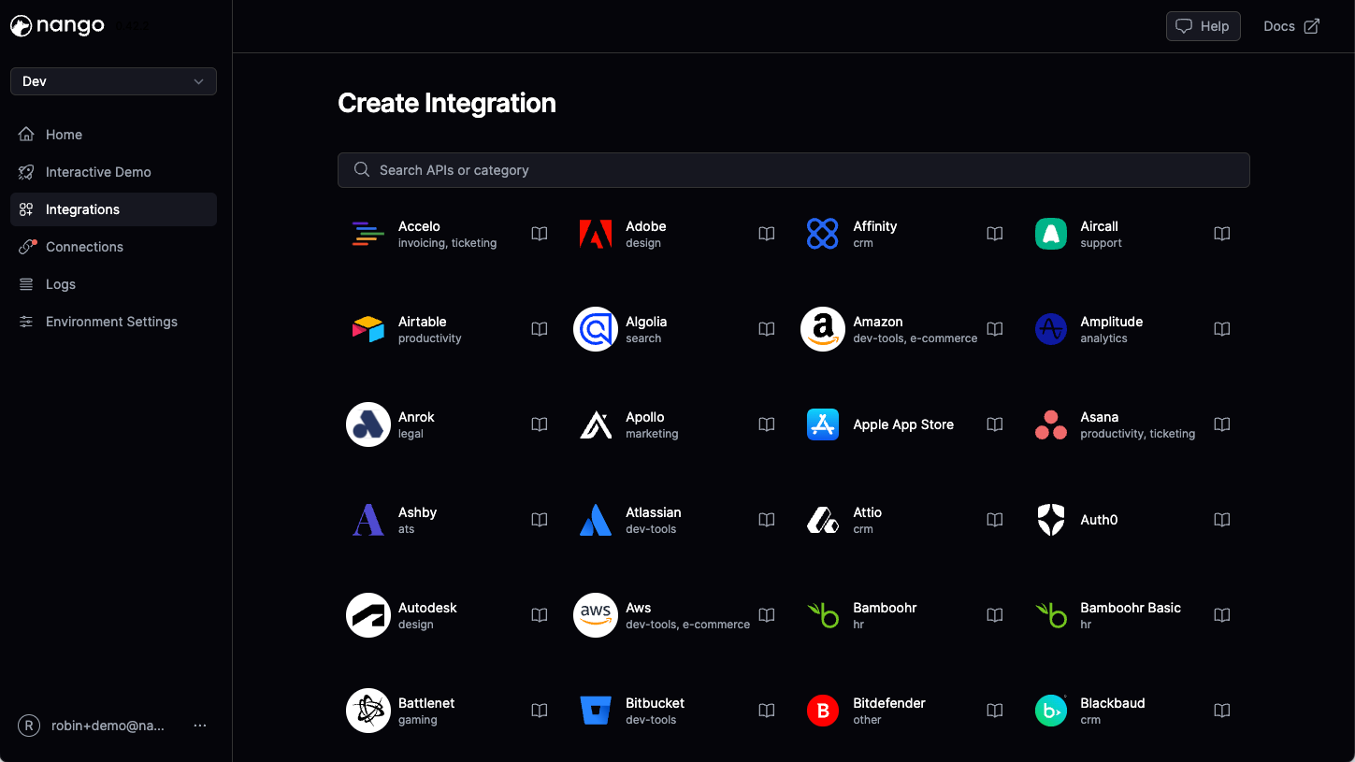Click the Blackbaud name text
1355x762 pixels.
tap(1112, 703)
